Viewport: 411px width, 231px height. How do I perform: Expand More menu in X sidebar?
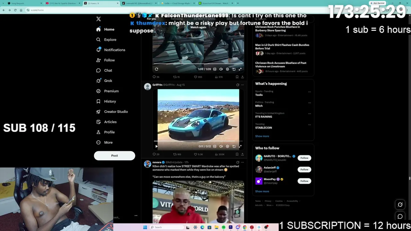pyautogui.click(x=104, y=142)
